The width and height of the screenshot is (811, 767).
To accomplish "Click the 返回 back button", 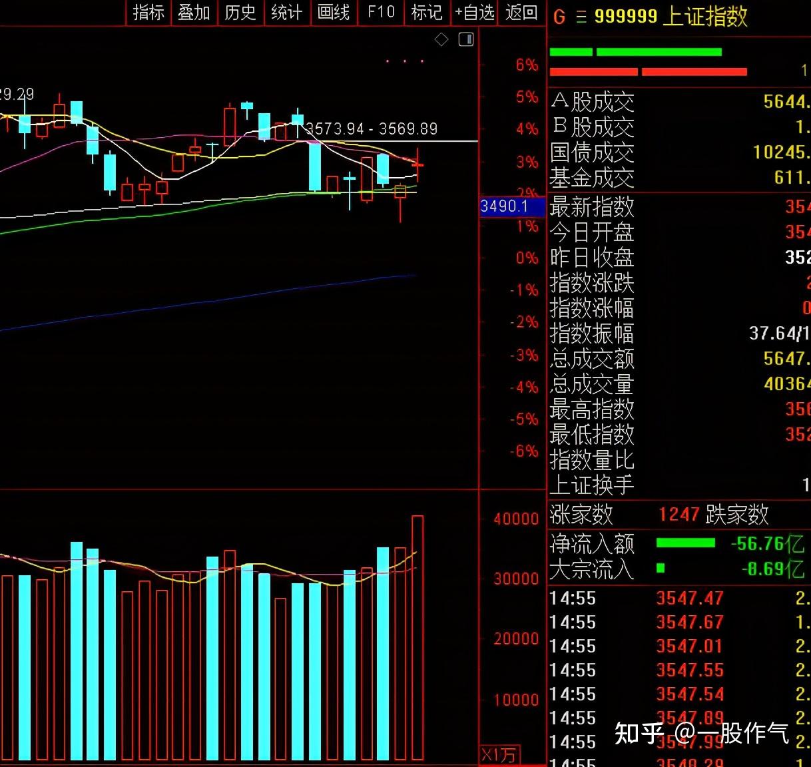I will 521,12.
